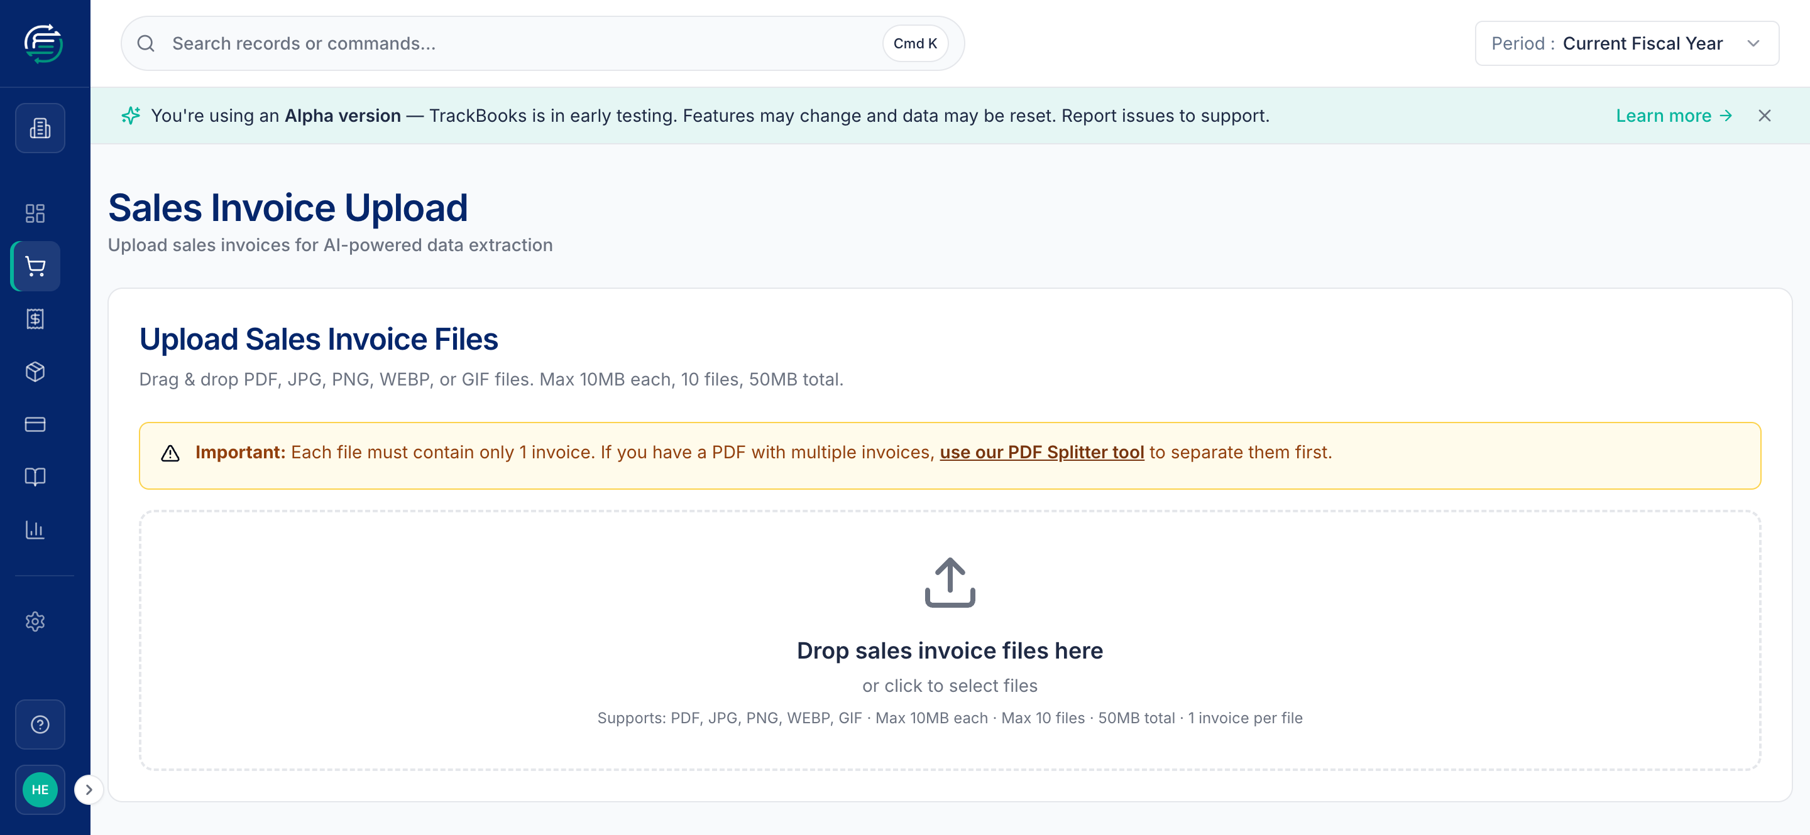
Task: Click the TrackBooks logo icon
Action: pyautogui.click(x=43, y=43)
